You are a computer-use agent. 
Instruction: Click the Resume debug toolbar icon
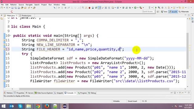(59, 8)
